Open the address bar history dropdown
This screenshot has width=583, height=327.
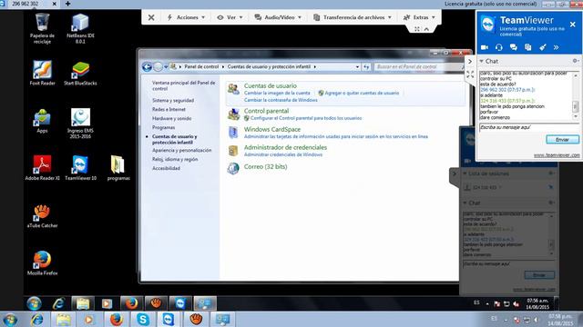pos(357,67)
